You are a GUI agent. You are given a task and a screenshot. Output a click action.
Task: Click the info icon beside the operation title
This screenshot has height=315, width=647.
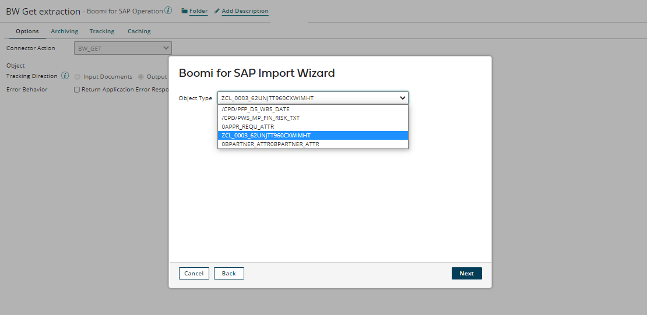[168, 10]
